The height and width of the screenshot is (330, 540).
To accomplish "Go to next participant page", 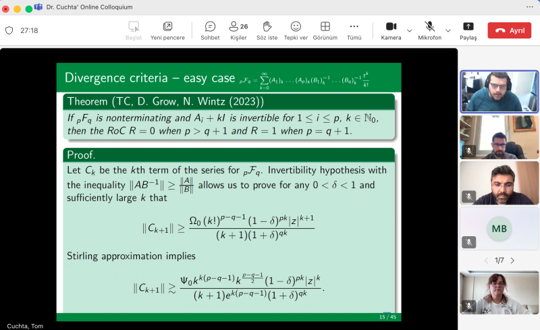I will [512, 260].
